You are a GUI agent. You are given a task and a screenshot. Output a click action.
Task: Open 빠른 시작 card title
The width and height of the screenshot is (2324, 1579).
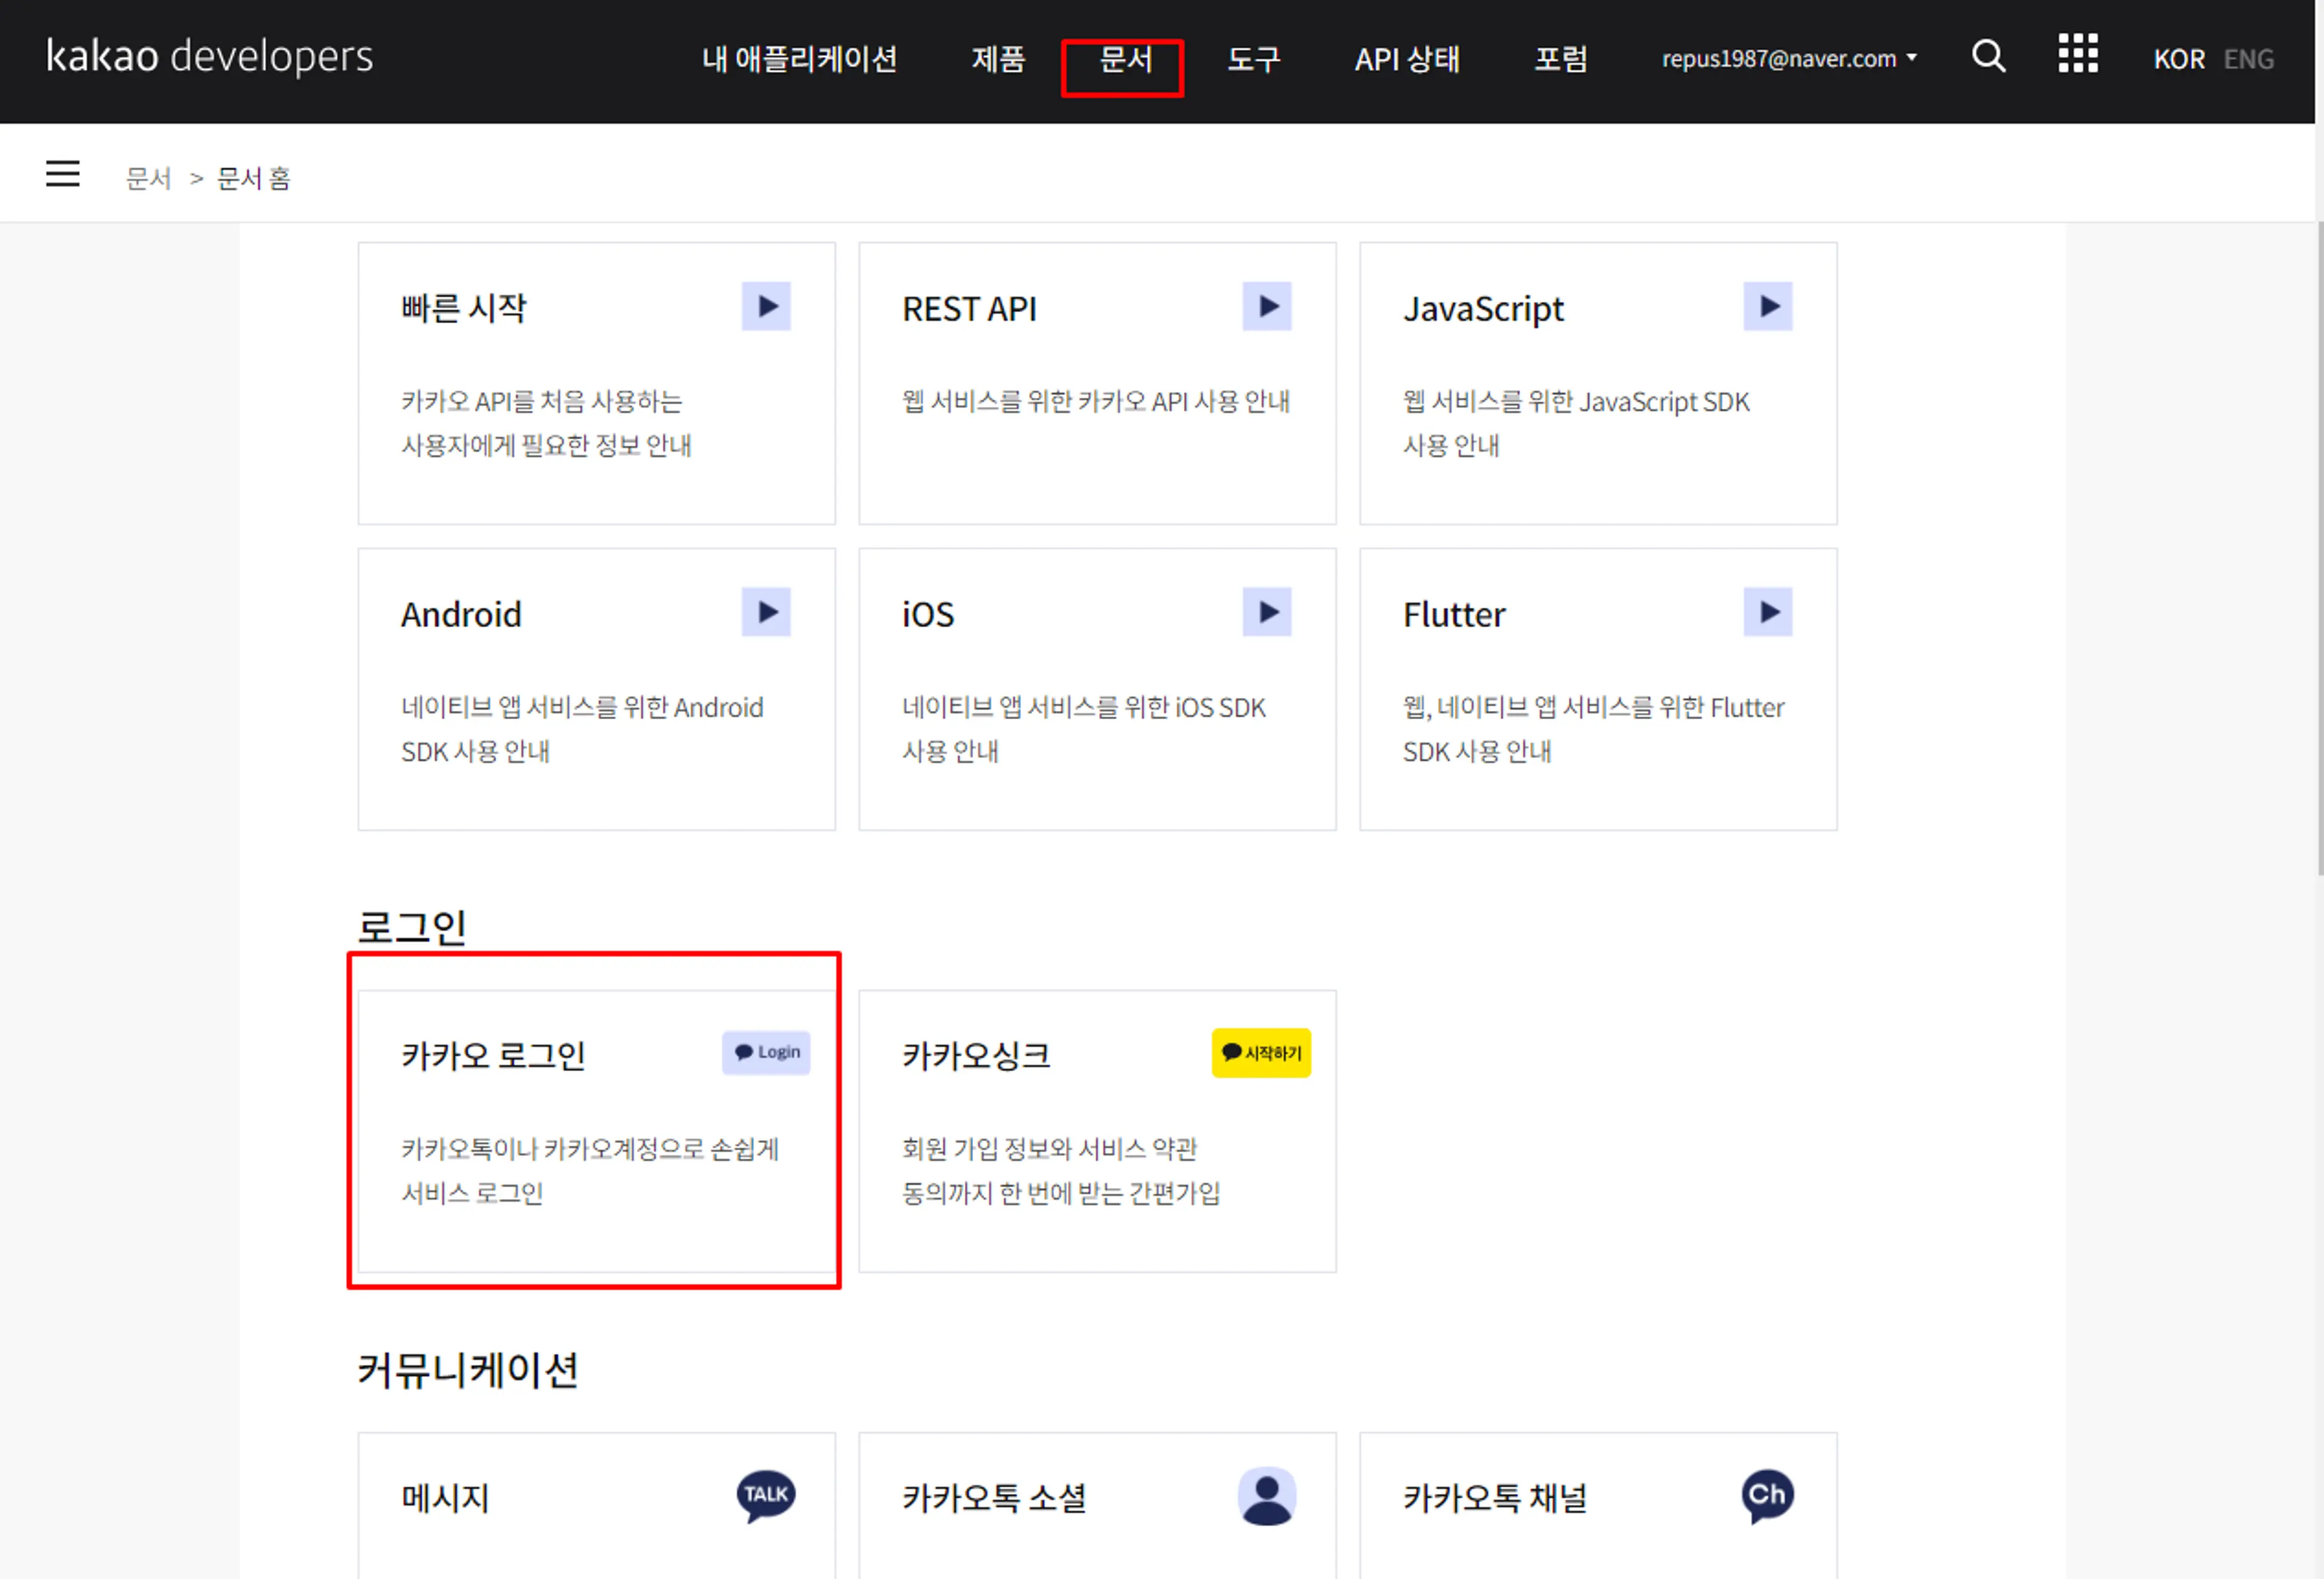point(463,308)
